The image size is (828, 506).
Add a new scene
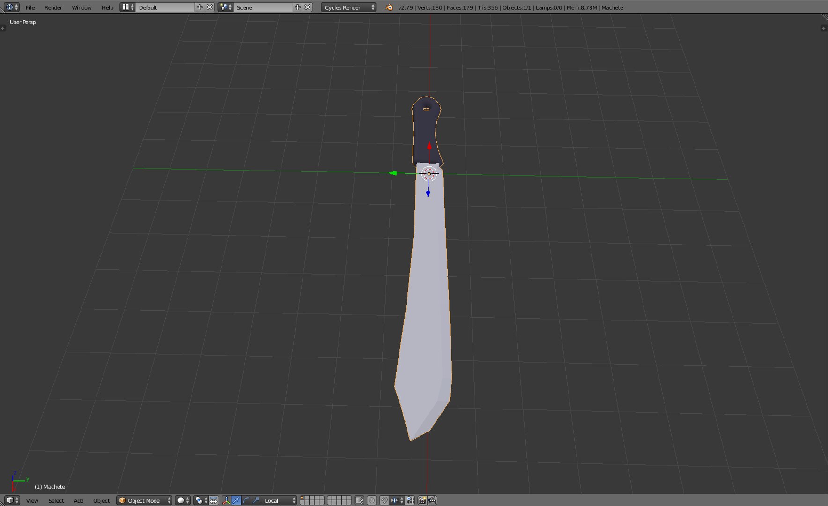coord(298,7)
